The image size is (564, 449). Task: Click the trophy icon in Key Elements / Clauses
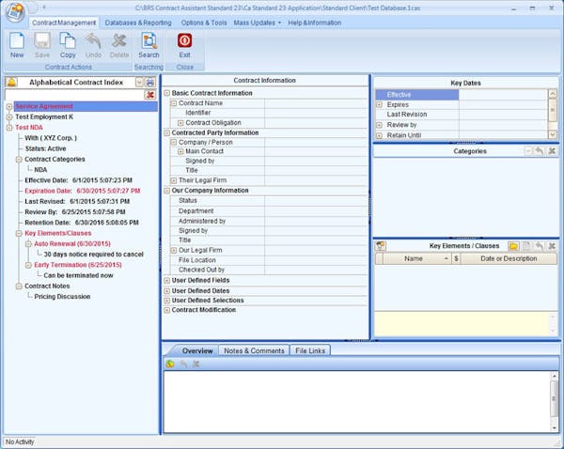(380, 246)
